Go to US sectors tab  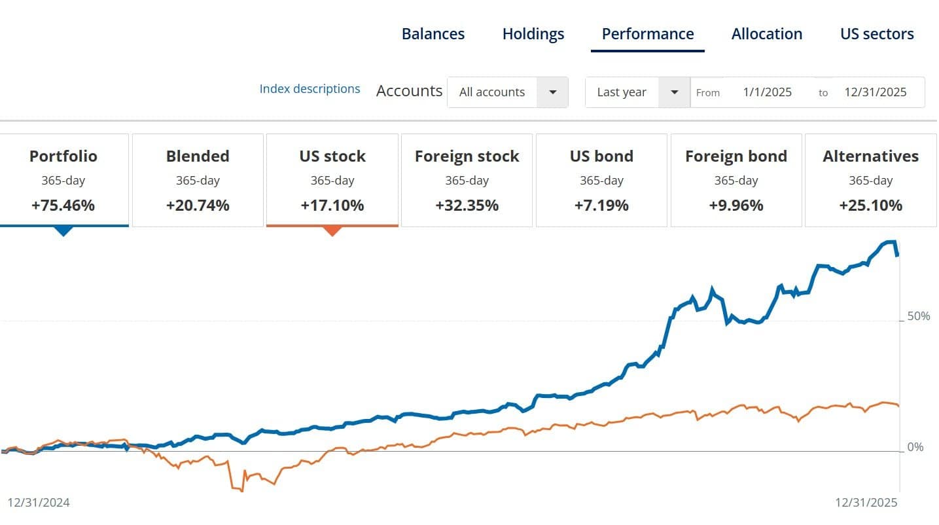(x=877, y=34)
